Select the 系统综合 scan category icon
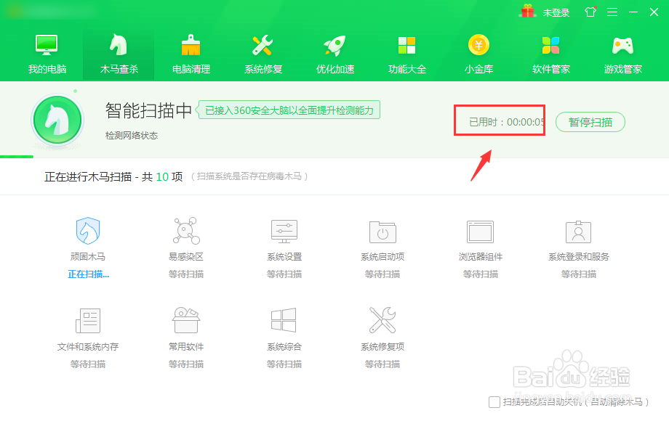 click(284, 322)
